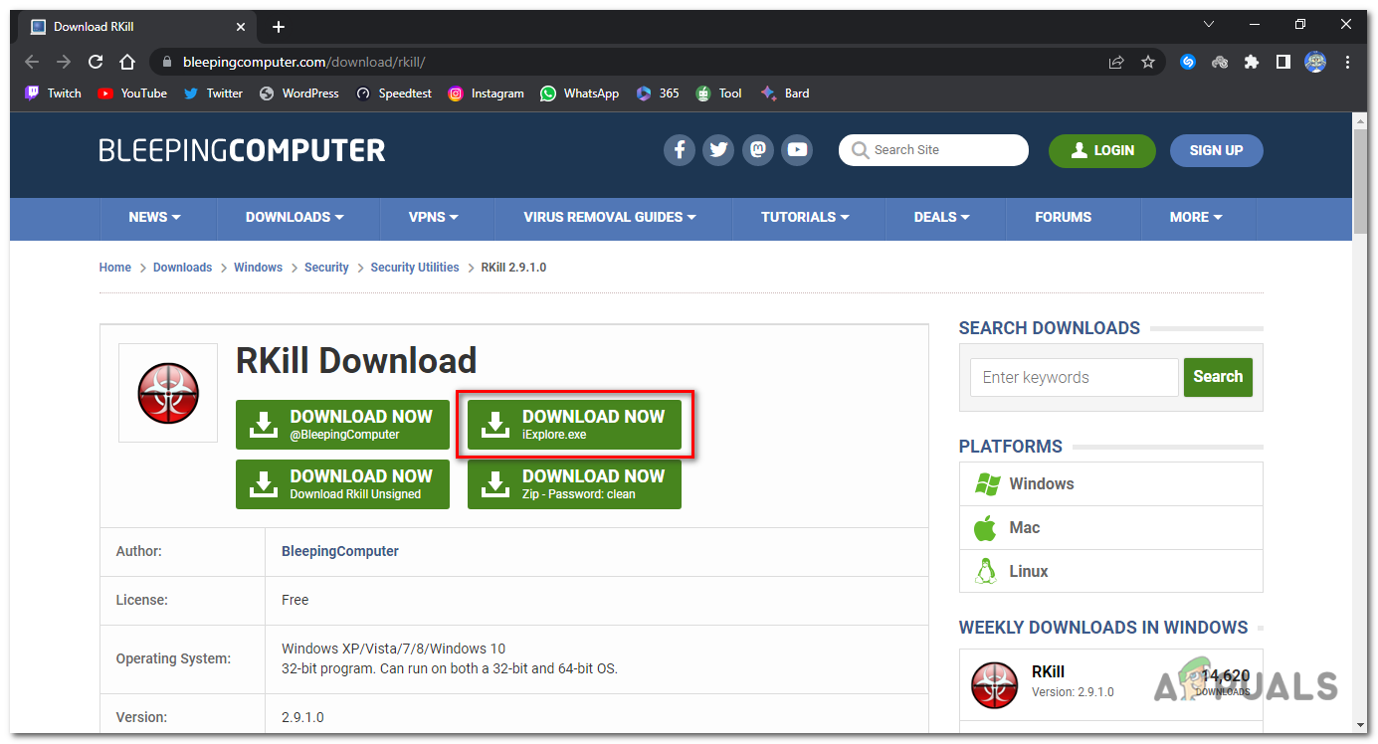The image size is (1378, 744).
Task: Click the page scrollbar up arrow
Action: pos(1361,121)
